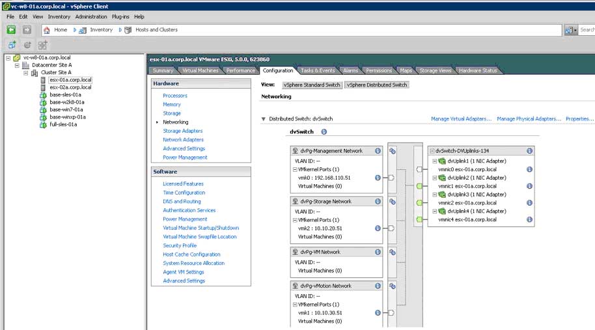Screen dimensions: 595x330
Task: Click info icon on dvSwitch-DVUplinks-134 header
Action: coord(529,150)
